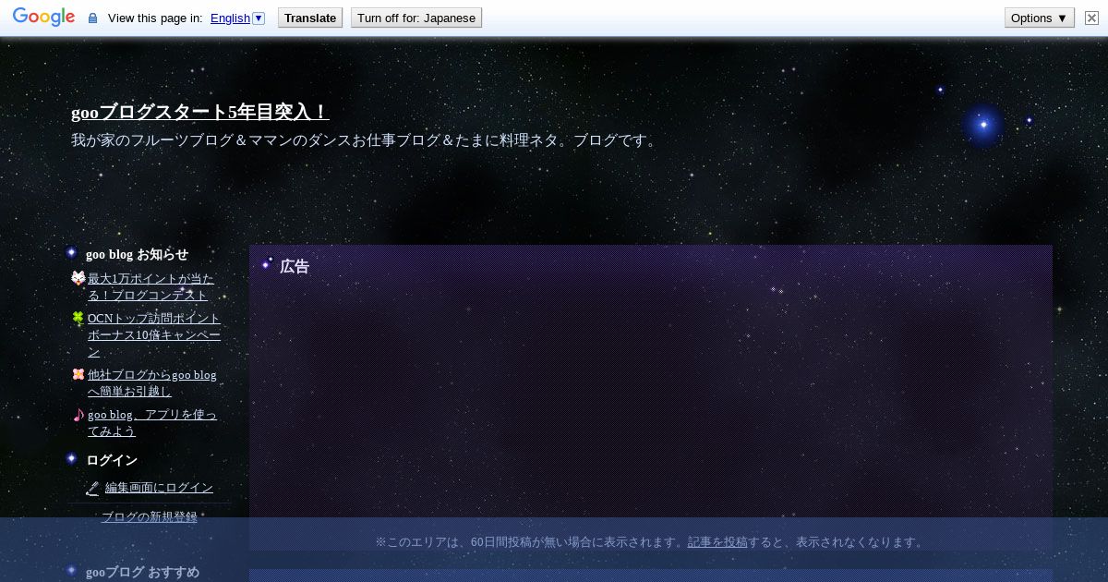Viewport: 1108px width, 582px height.
Task: Click the Translate button
Action: tap(310, 18)
